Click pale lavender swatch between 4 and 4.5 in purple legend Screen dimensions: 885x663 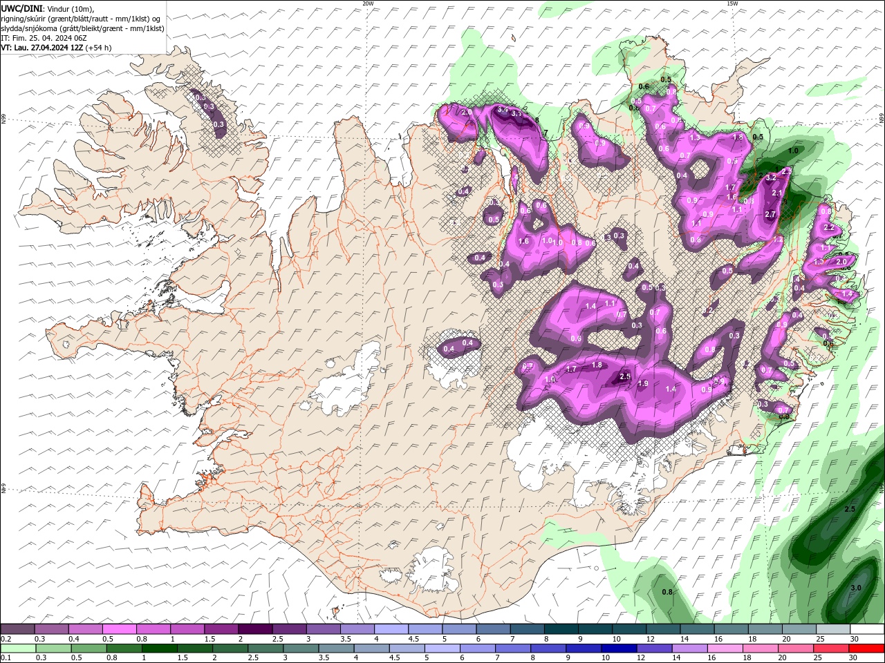(x=390, y=628)
